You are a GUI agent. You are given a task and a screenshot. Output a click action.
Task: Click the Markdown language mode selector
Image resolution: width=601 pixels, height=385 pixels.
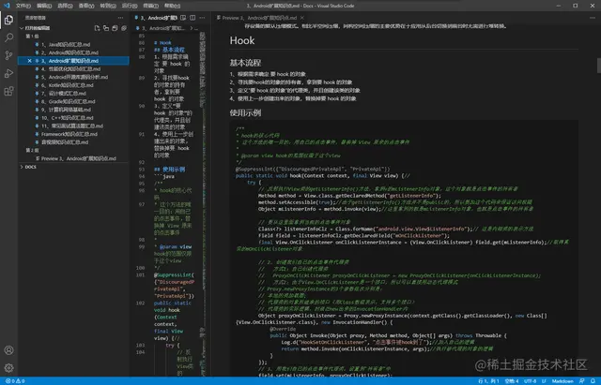[562, 381]
